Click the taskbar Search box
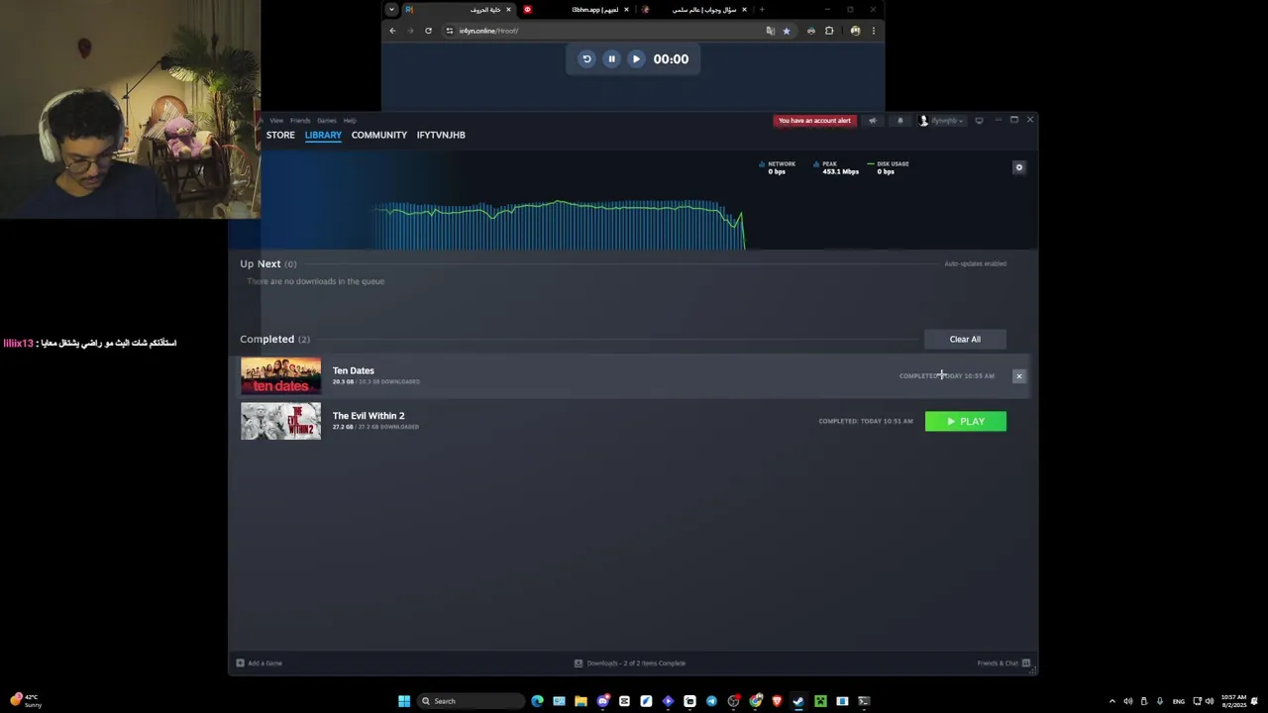This screenshot has width=1268, height=713. coord(471,701)
